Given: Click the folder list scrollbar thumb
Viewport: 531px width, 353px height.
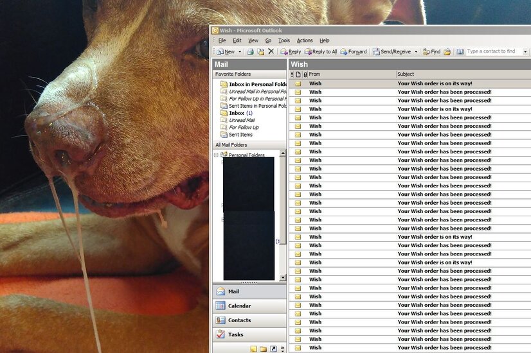Looking at the screenshot, I should point(283,200).
